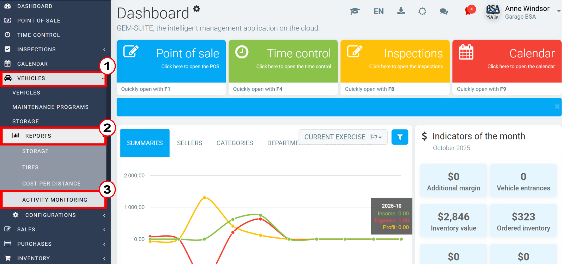Switch to the Sellers tab
This screenshot has height=264, width=562.
pyautogui.click(x=189, y=143)
